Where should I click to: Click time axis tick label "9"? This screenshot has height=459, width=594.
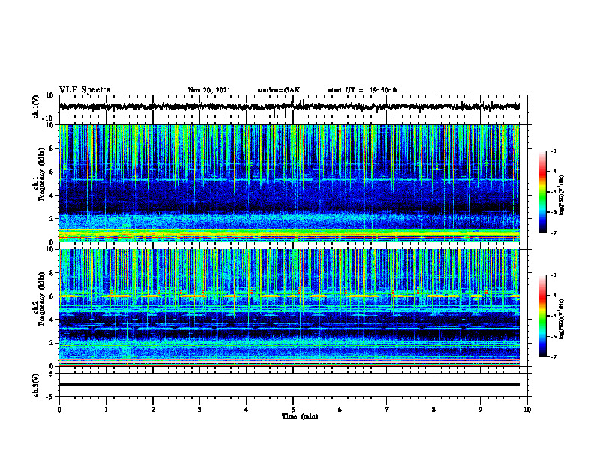tap(480, 409)
